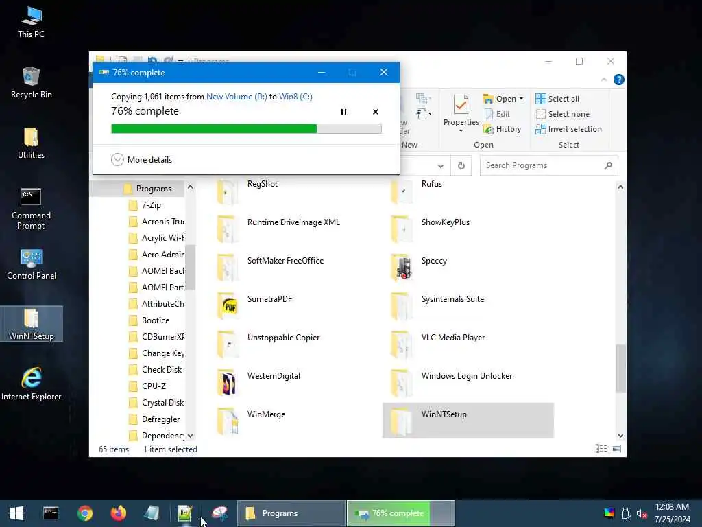The image size is (702, 527).
Task: Click the search magnifier icon
Action: coord(608,165)
